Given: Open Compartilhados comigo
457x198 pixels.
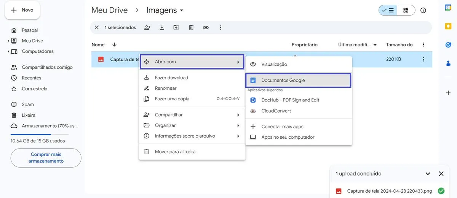Looking at the screenshot, I should point(47,67).
